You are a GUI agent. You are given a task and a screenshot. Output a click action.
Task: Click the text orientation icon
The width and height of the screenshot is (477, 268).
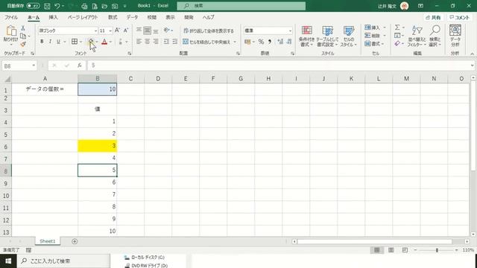coord(167,30)
